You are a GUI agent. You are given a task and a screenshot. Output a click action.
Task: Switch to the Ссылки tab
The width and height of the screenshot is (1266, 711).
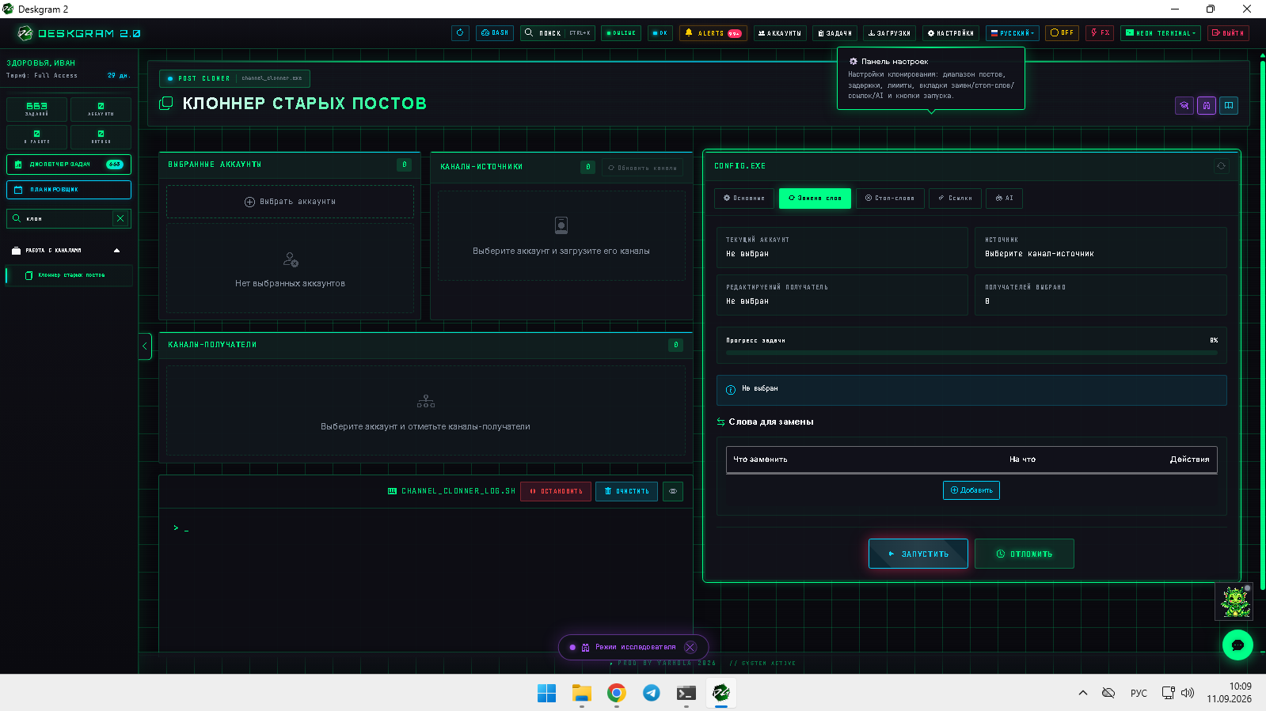click(956, 199)
